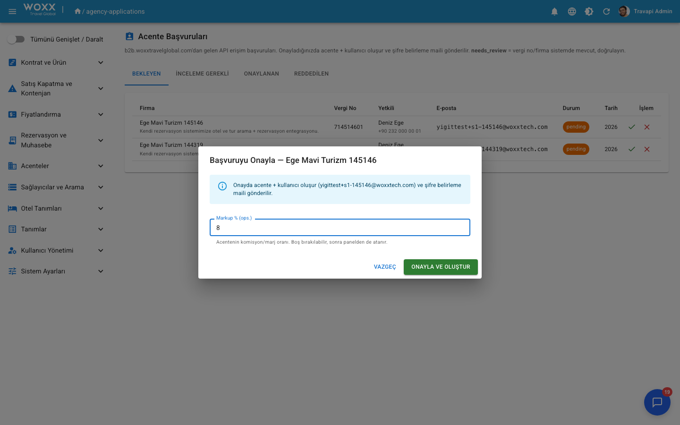Open the Travapi Admin avatar
Viewport: 680px width, 425px height.
[x=624, y=11]
